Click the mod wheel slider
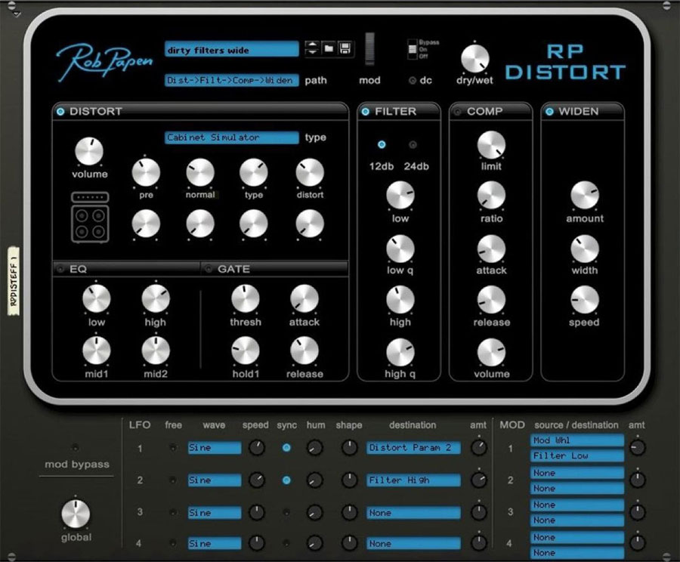 (369, 48)
